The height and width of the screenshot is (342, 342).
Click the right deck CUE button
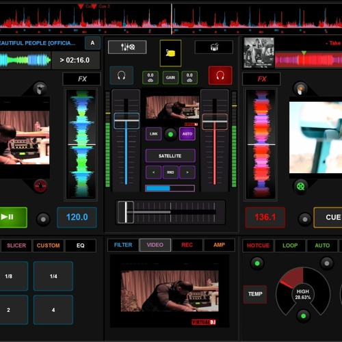coord(328,218)
